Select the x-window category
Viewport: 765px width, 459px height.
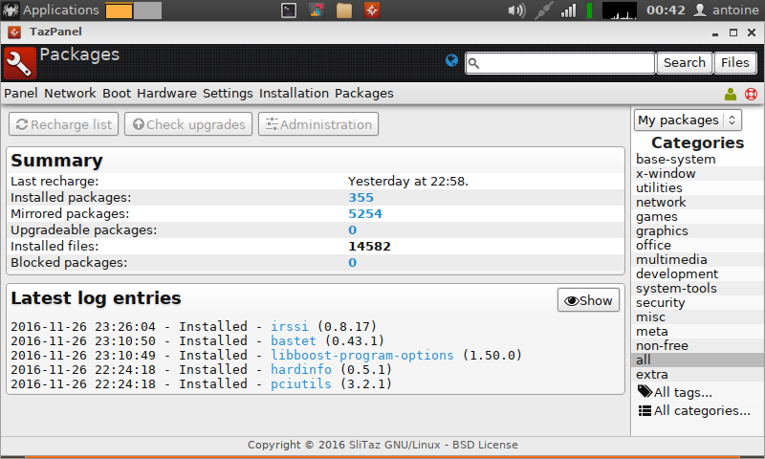[x=666, y=174]
